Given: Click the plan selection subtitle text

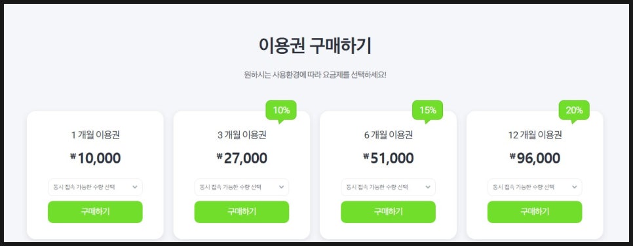Looking at the screenshot, I should [x=315, y=75].
